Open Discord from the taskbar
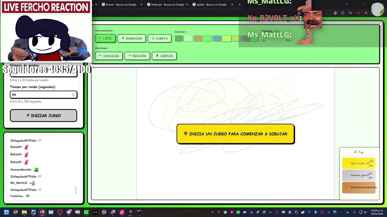 [x=69, y=212]
